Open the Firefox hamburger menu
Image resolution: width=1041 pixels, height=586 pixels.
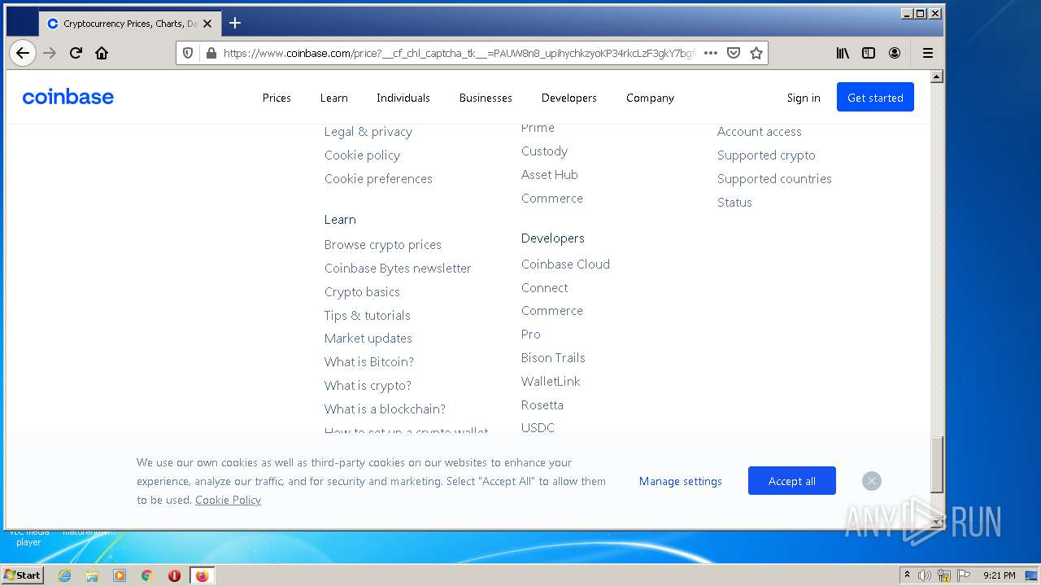pyautogui.click(x=927, y=53)
